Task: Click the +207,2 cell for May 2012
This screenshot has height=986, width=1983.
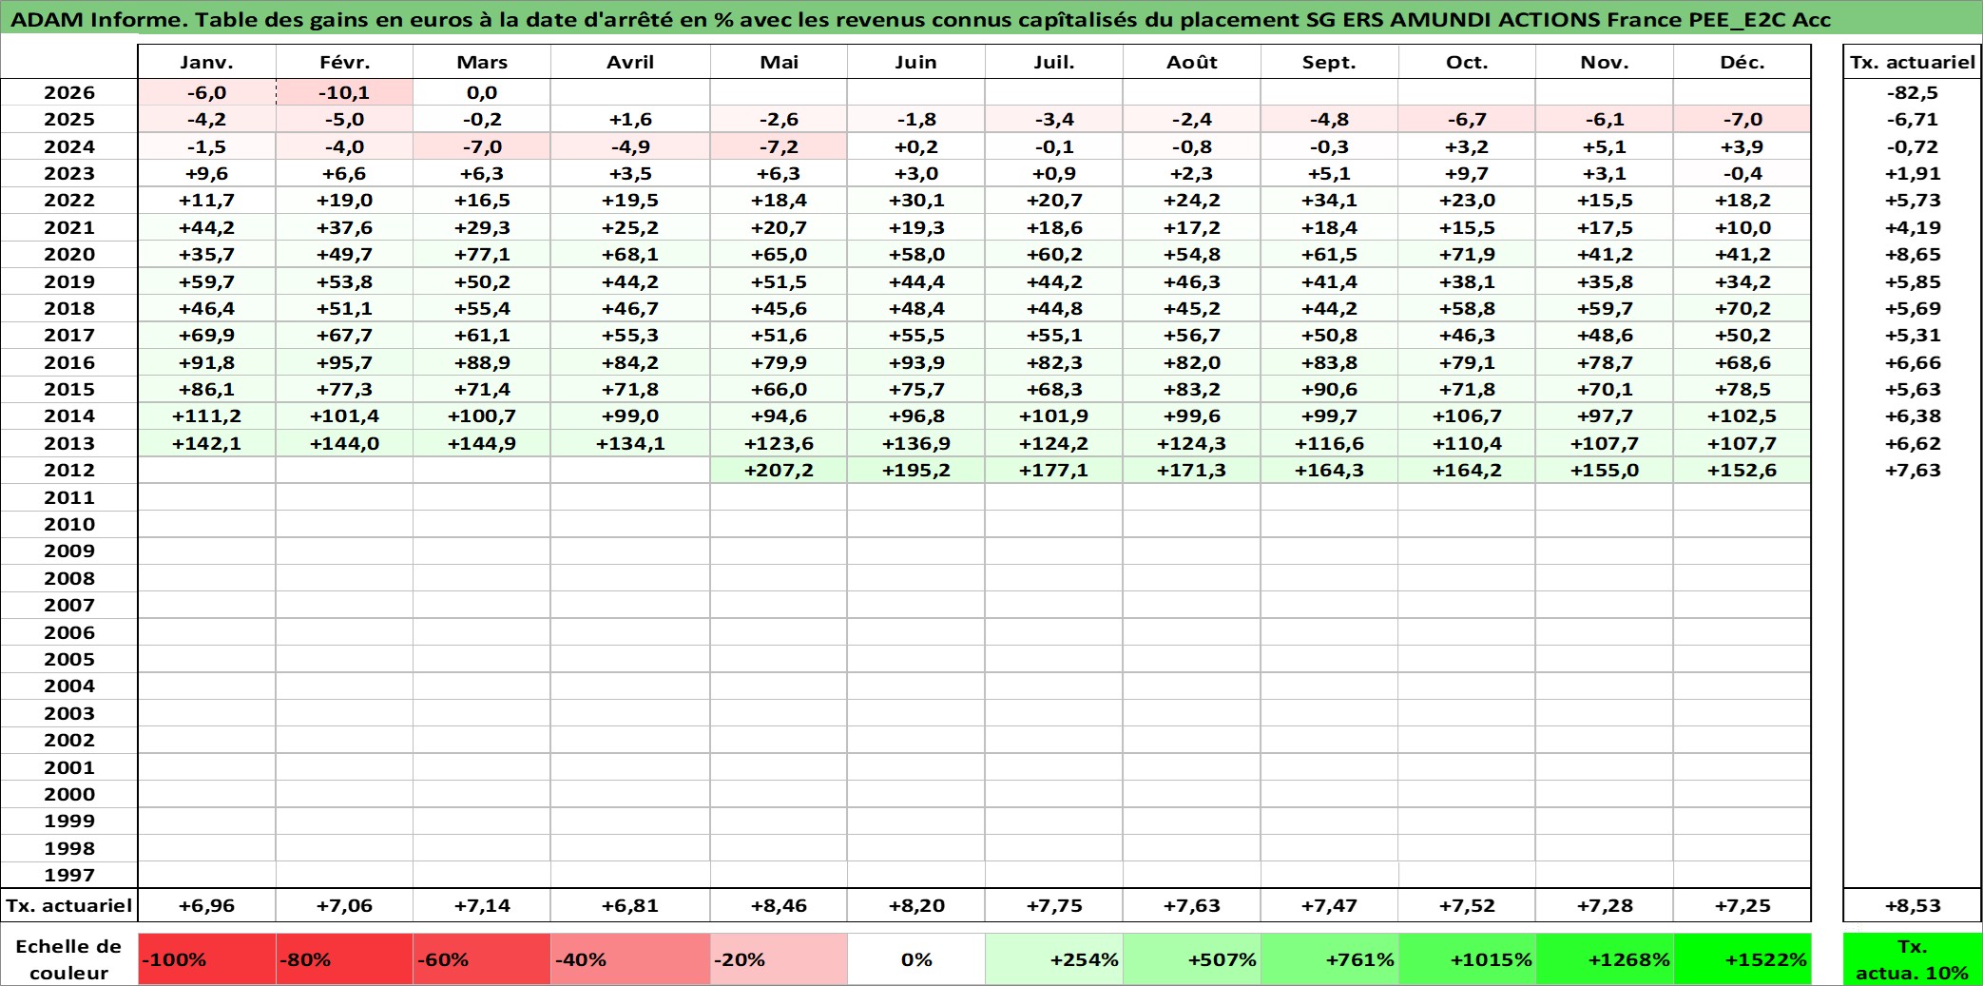Action: point(779,470)
